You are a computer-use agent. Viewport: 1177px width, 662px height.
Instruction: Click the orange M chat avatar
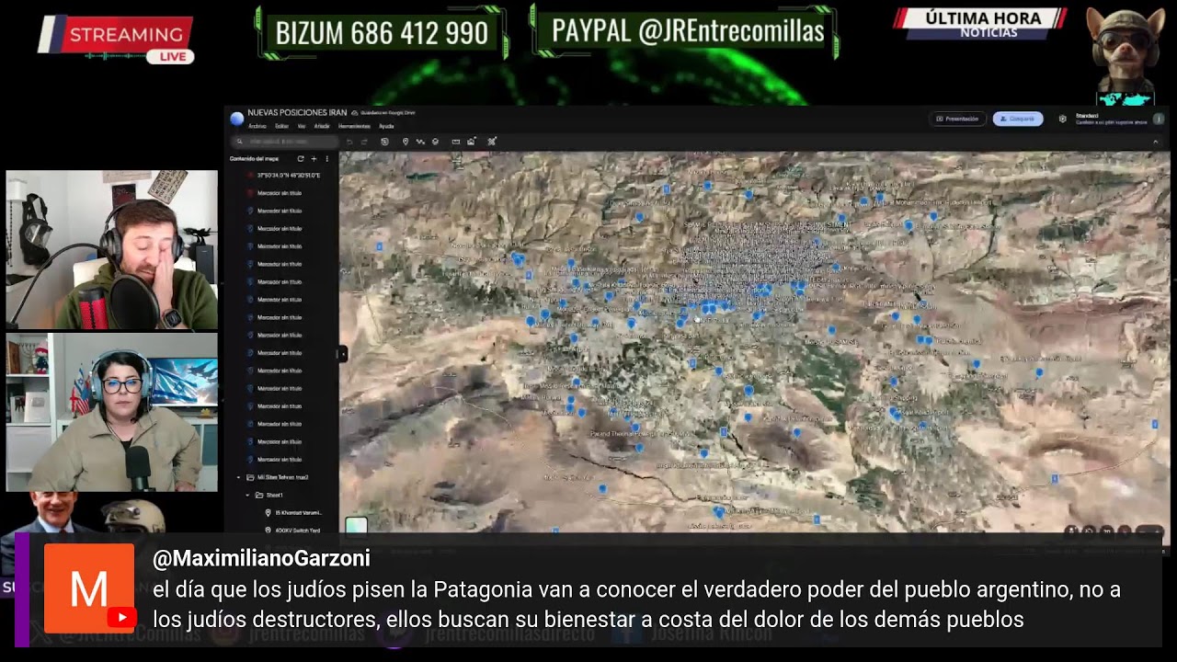tap(89, 588)
